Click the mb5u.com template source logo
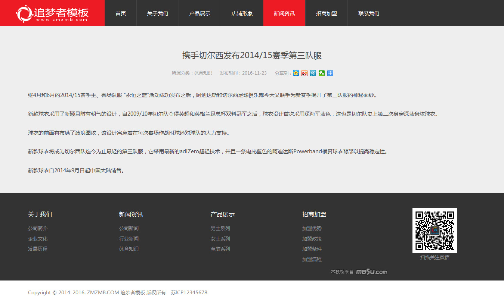Viewport: 504px width, 304px height. tap(371, 272)
